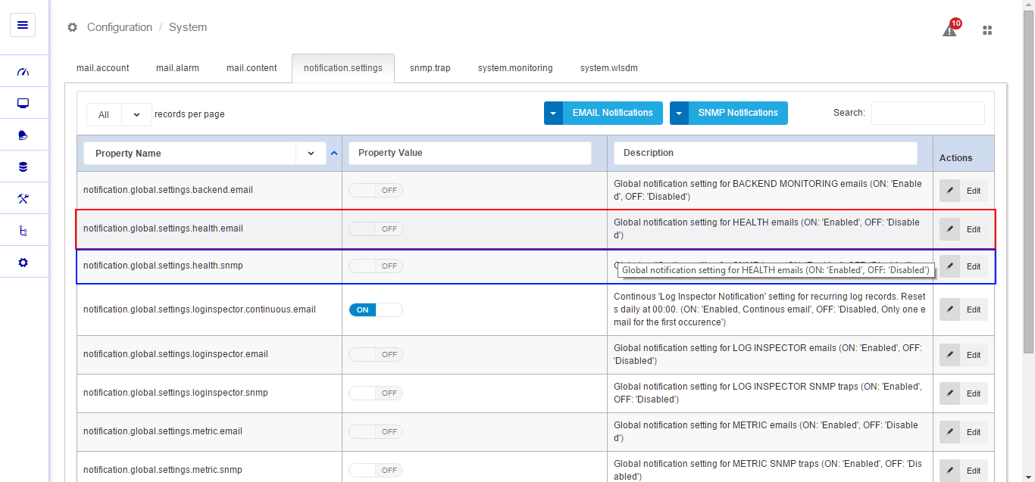Image resolution: width=1035 pixels, height=482 pixels.
Task: Open the monitor screen icon in sidebar
Action: pos(23,104)
